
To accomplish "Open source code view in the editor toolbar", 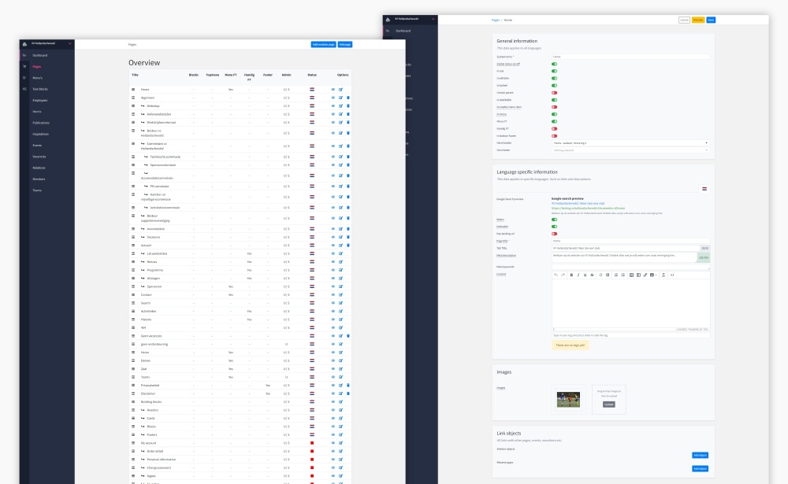I will 671,275.
